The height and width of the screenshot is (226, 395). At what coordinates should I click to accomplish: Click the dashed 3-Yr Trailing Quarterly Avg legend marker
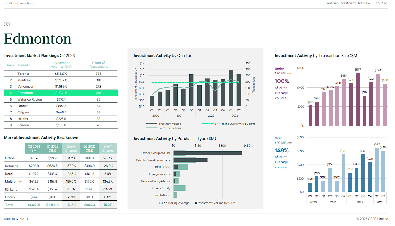point(208,124)
